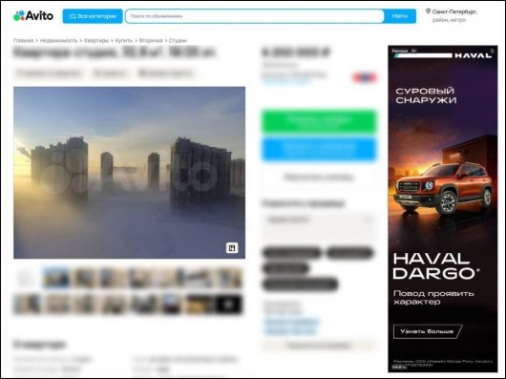Open the ad options three-dot icon
This screenshot has height=379, width=506.
point(492,51)
